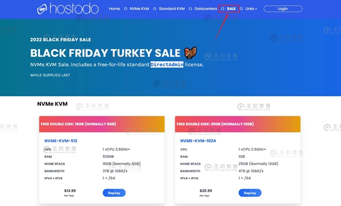Click the Black Friday Turkey Sale headline
Viewport: 341px width, 206px height.
(105, 53)
